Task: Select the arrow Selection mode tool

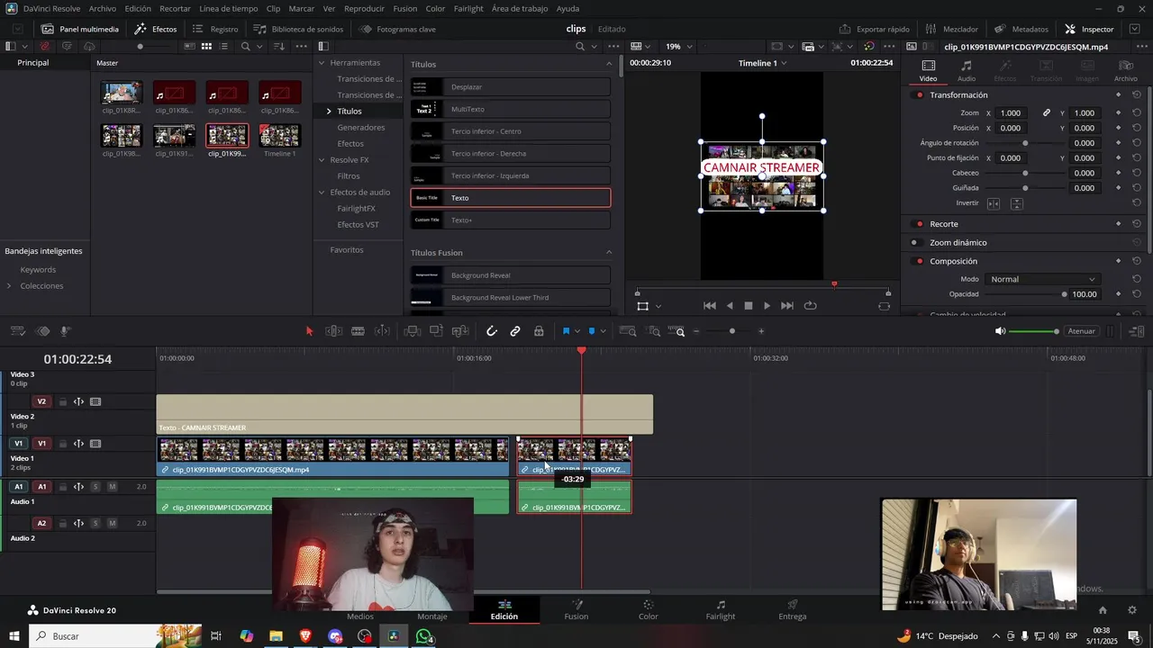Action: (310, 331)
